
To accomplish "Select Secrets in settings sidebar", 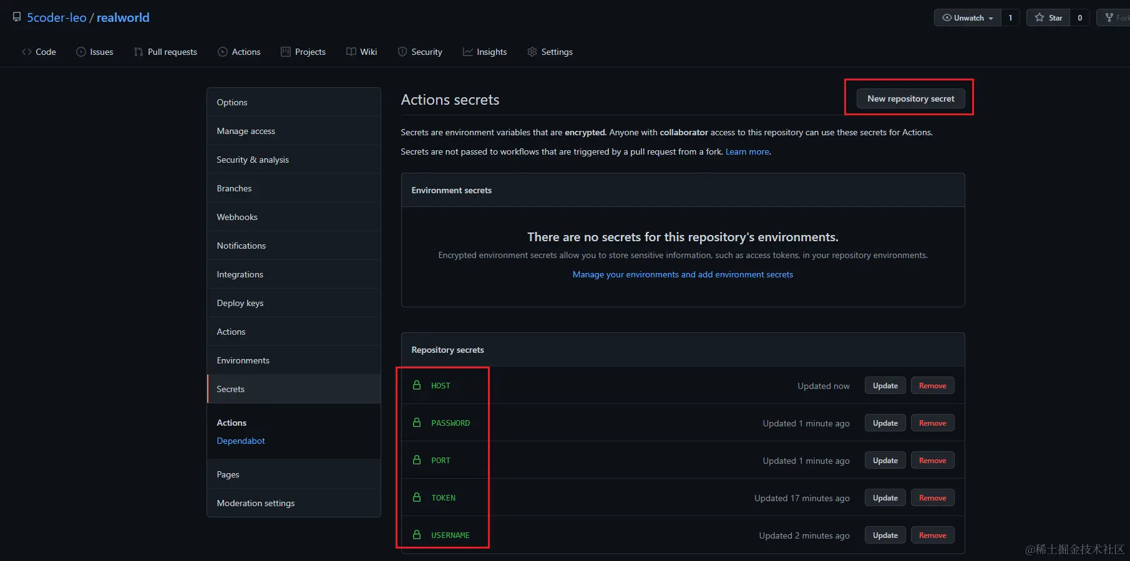I will coord(294,389).
